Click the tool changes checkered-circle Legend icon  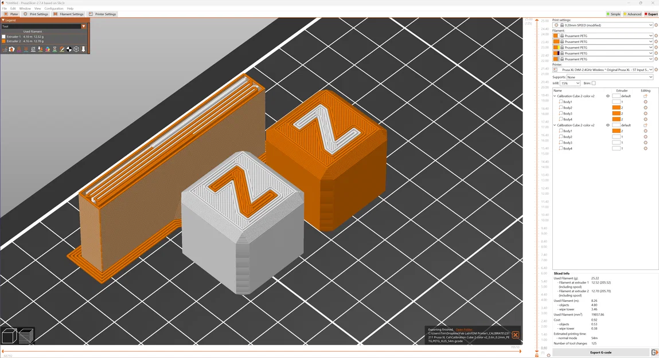(x=69, y=49)
